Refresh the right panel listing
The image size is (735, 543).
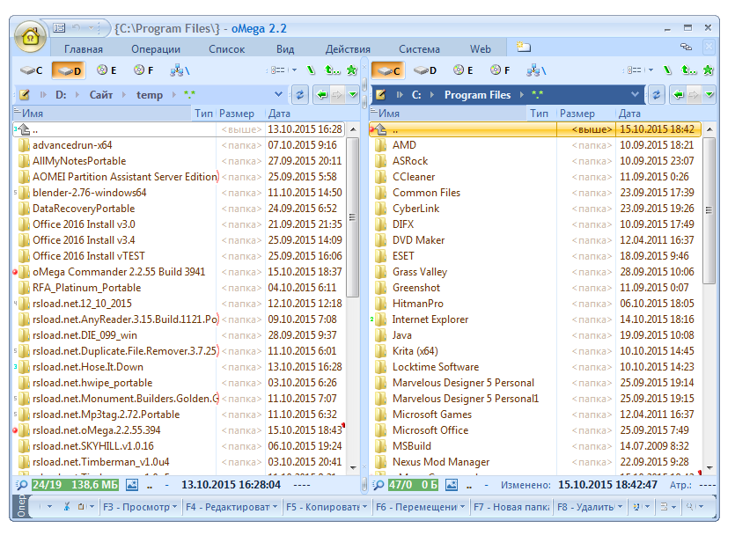click(657, 95)
